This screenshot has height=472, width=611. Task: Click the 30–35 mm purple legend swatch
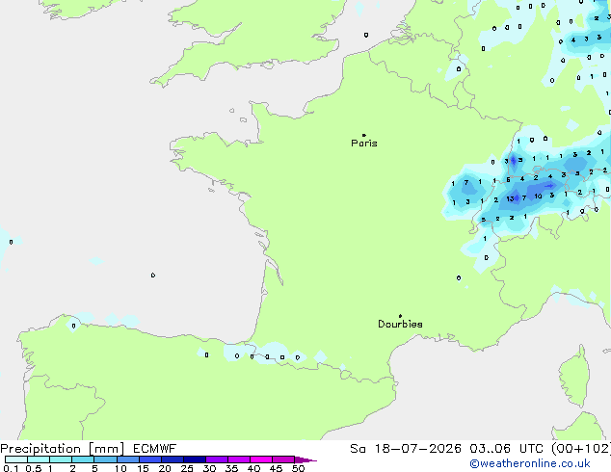(217, 459)
